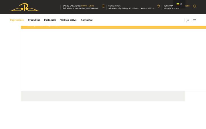
Task: Open the search magnifier icon
Action: 188,20
